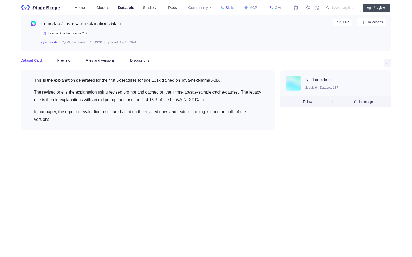Click the Apache License 2.0 tag
Viewport: 412px width, 257px height.
(65, 33)
